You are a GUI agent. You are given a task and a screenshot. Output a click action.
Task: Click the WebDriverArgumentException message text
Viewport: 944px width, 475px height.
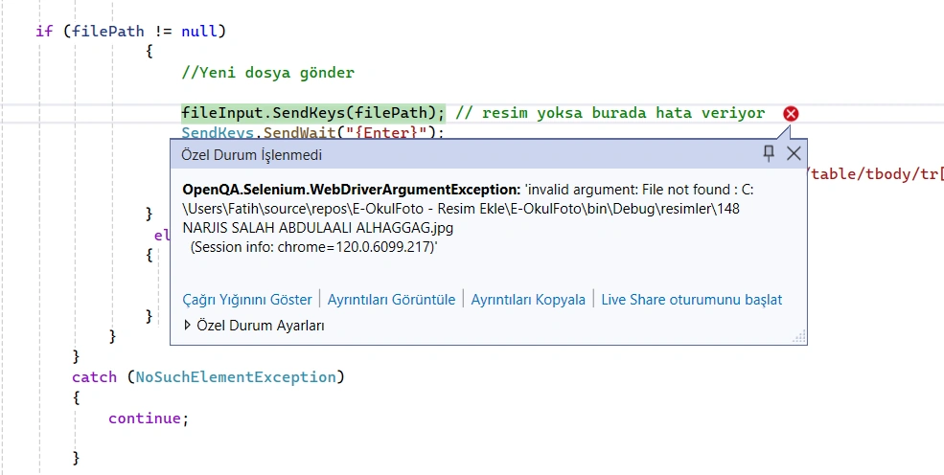(468, 218)
